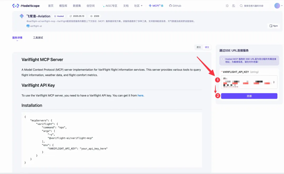
Task: Toggle the light/dark theme sun icon
Action: coord(227,6)
